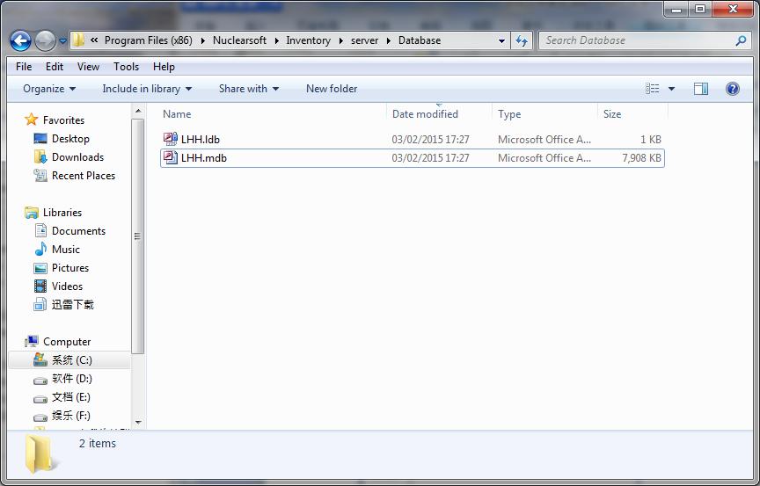The height and width of the screenshot is (486, 760).
Task: Open the File menu
Action: (24, 67)
